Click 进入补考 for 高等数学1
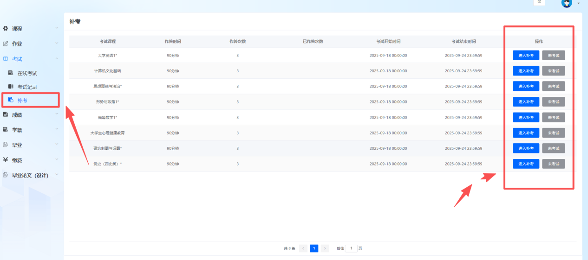This screenshot has height=260, width=588. point(526,118)
